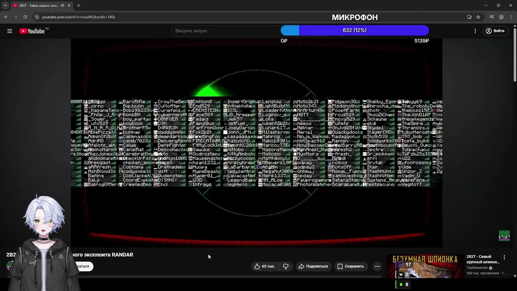
Task: Click the video player area
Action: click(256, 142)
